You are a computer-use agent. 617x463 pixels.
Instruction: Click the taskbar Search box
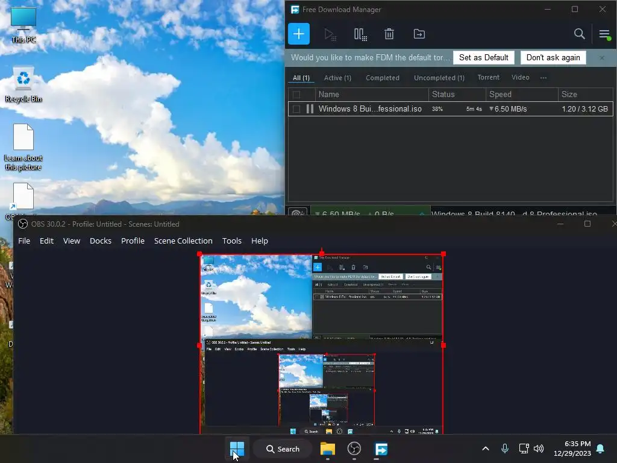(x=283, y=449)
